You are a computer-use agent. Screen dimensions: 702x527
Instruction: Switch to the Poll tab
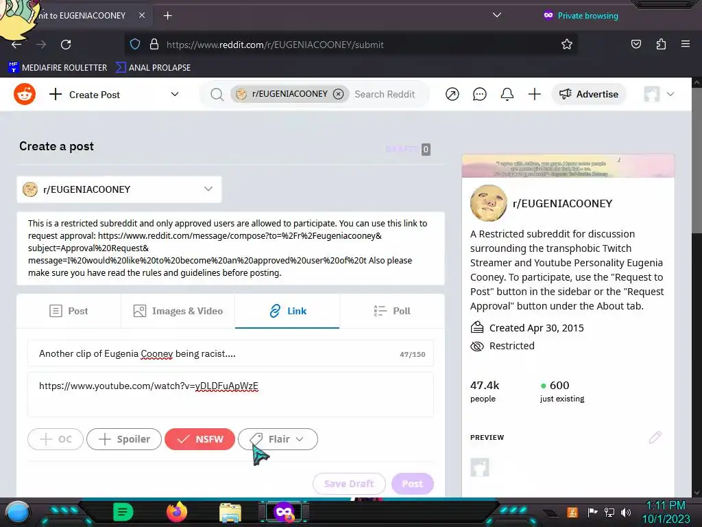[x=391, y=311]
